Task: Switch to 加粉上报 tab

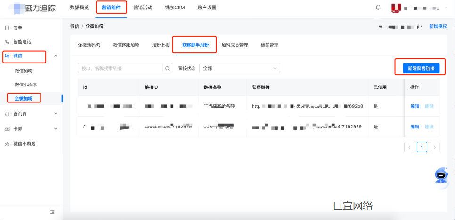Action: pos(161,45)
